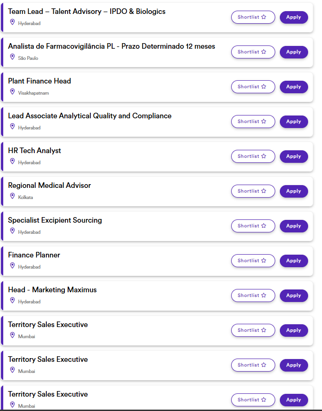Click location pin under Specialist Excipient Sourcing
Viewport: 322px width, 411px height.
[x=13, y=231]
